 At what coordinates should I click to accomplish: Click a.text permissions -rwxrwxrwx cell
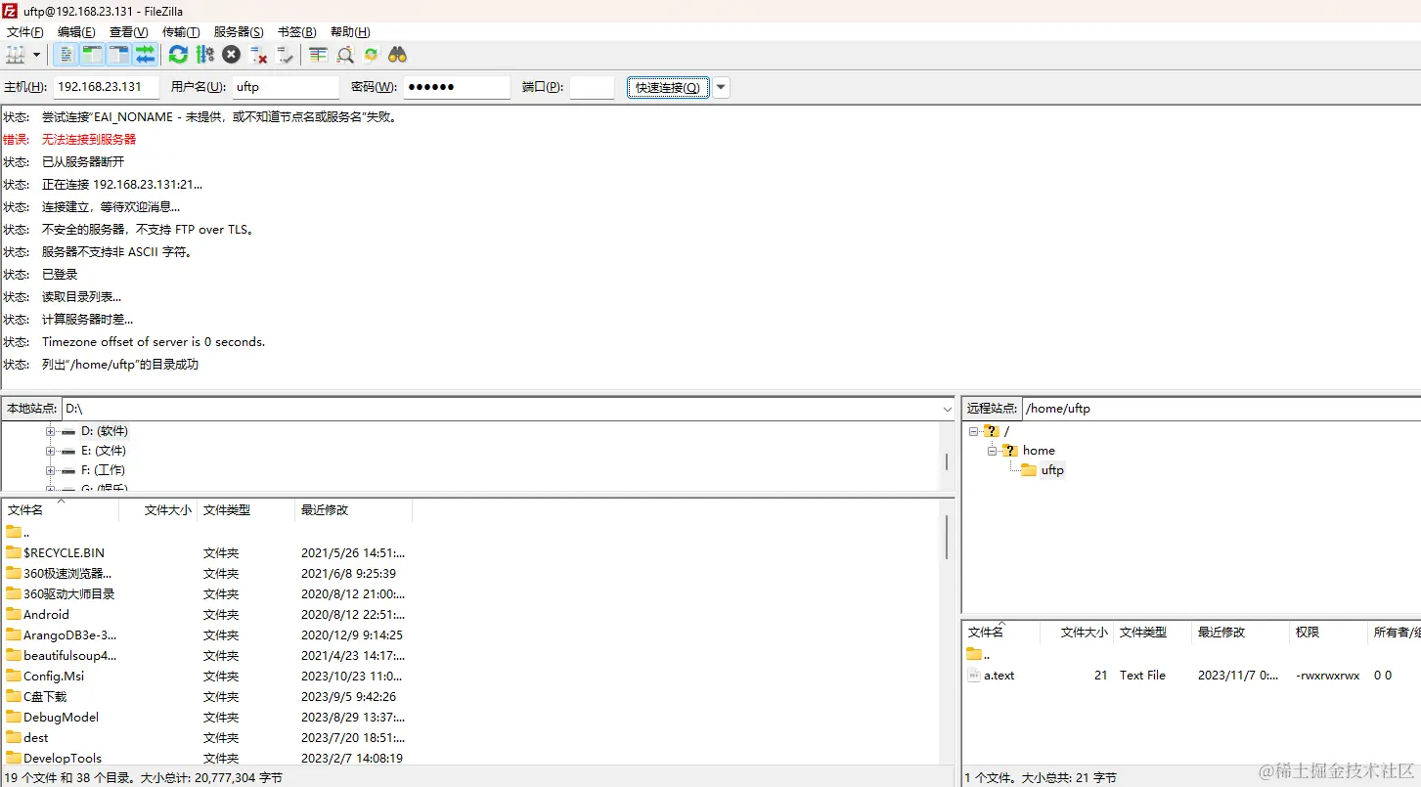tap(1327, 676)
